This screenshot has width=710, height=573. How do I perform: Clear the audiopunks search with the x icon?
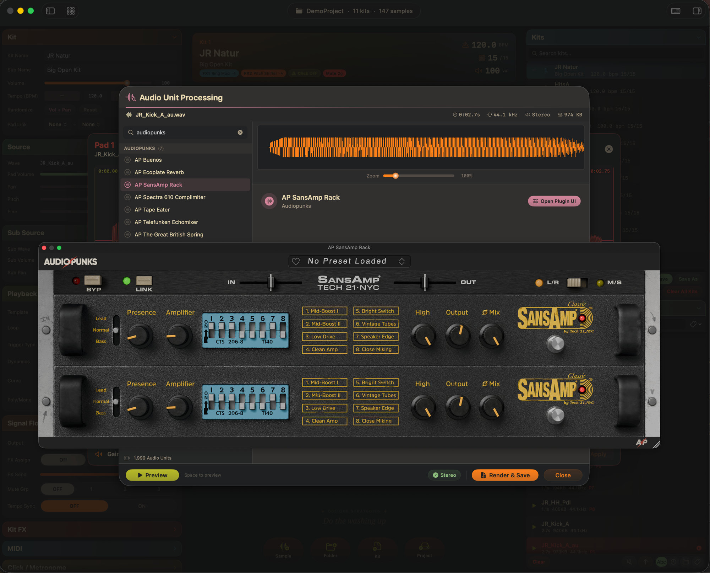tap(240, 132)
